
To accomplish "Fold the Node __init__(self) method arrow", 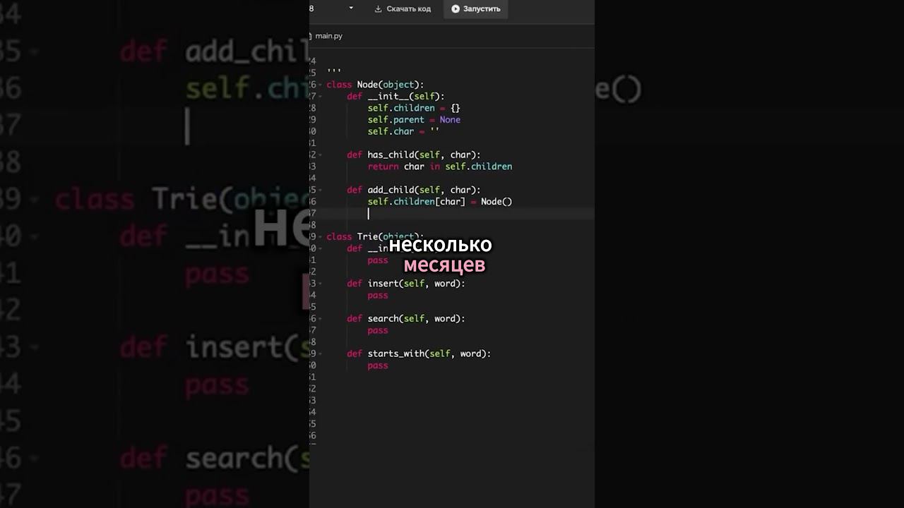I will point(320,97).
